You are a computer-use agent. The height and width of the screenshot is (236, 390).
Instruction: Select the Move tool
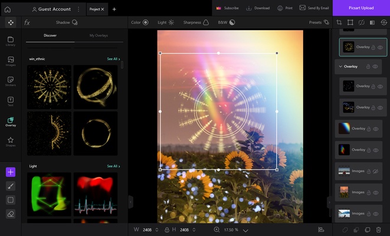(11, 22)
